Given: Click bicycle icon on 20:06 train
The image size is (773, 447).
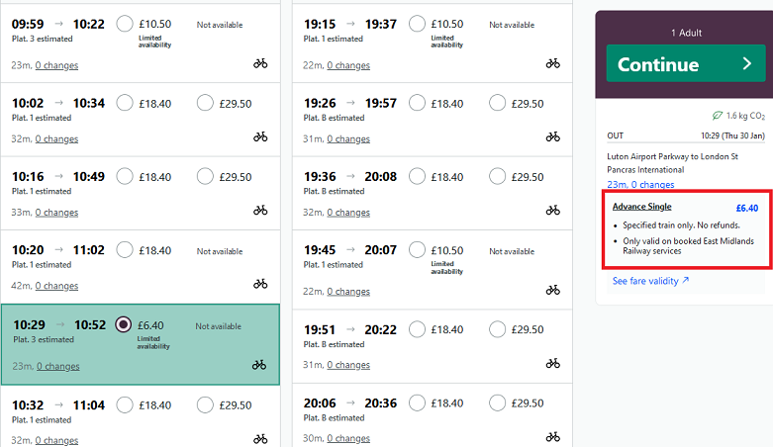Looking at the screenshot, I should [x=552, y=437].
